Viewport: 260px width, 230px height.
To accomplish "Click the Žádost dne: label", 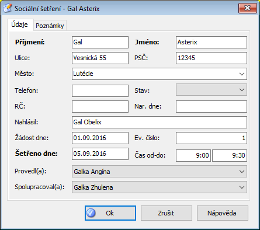I will click(x=32, y=138).
